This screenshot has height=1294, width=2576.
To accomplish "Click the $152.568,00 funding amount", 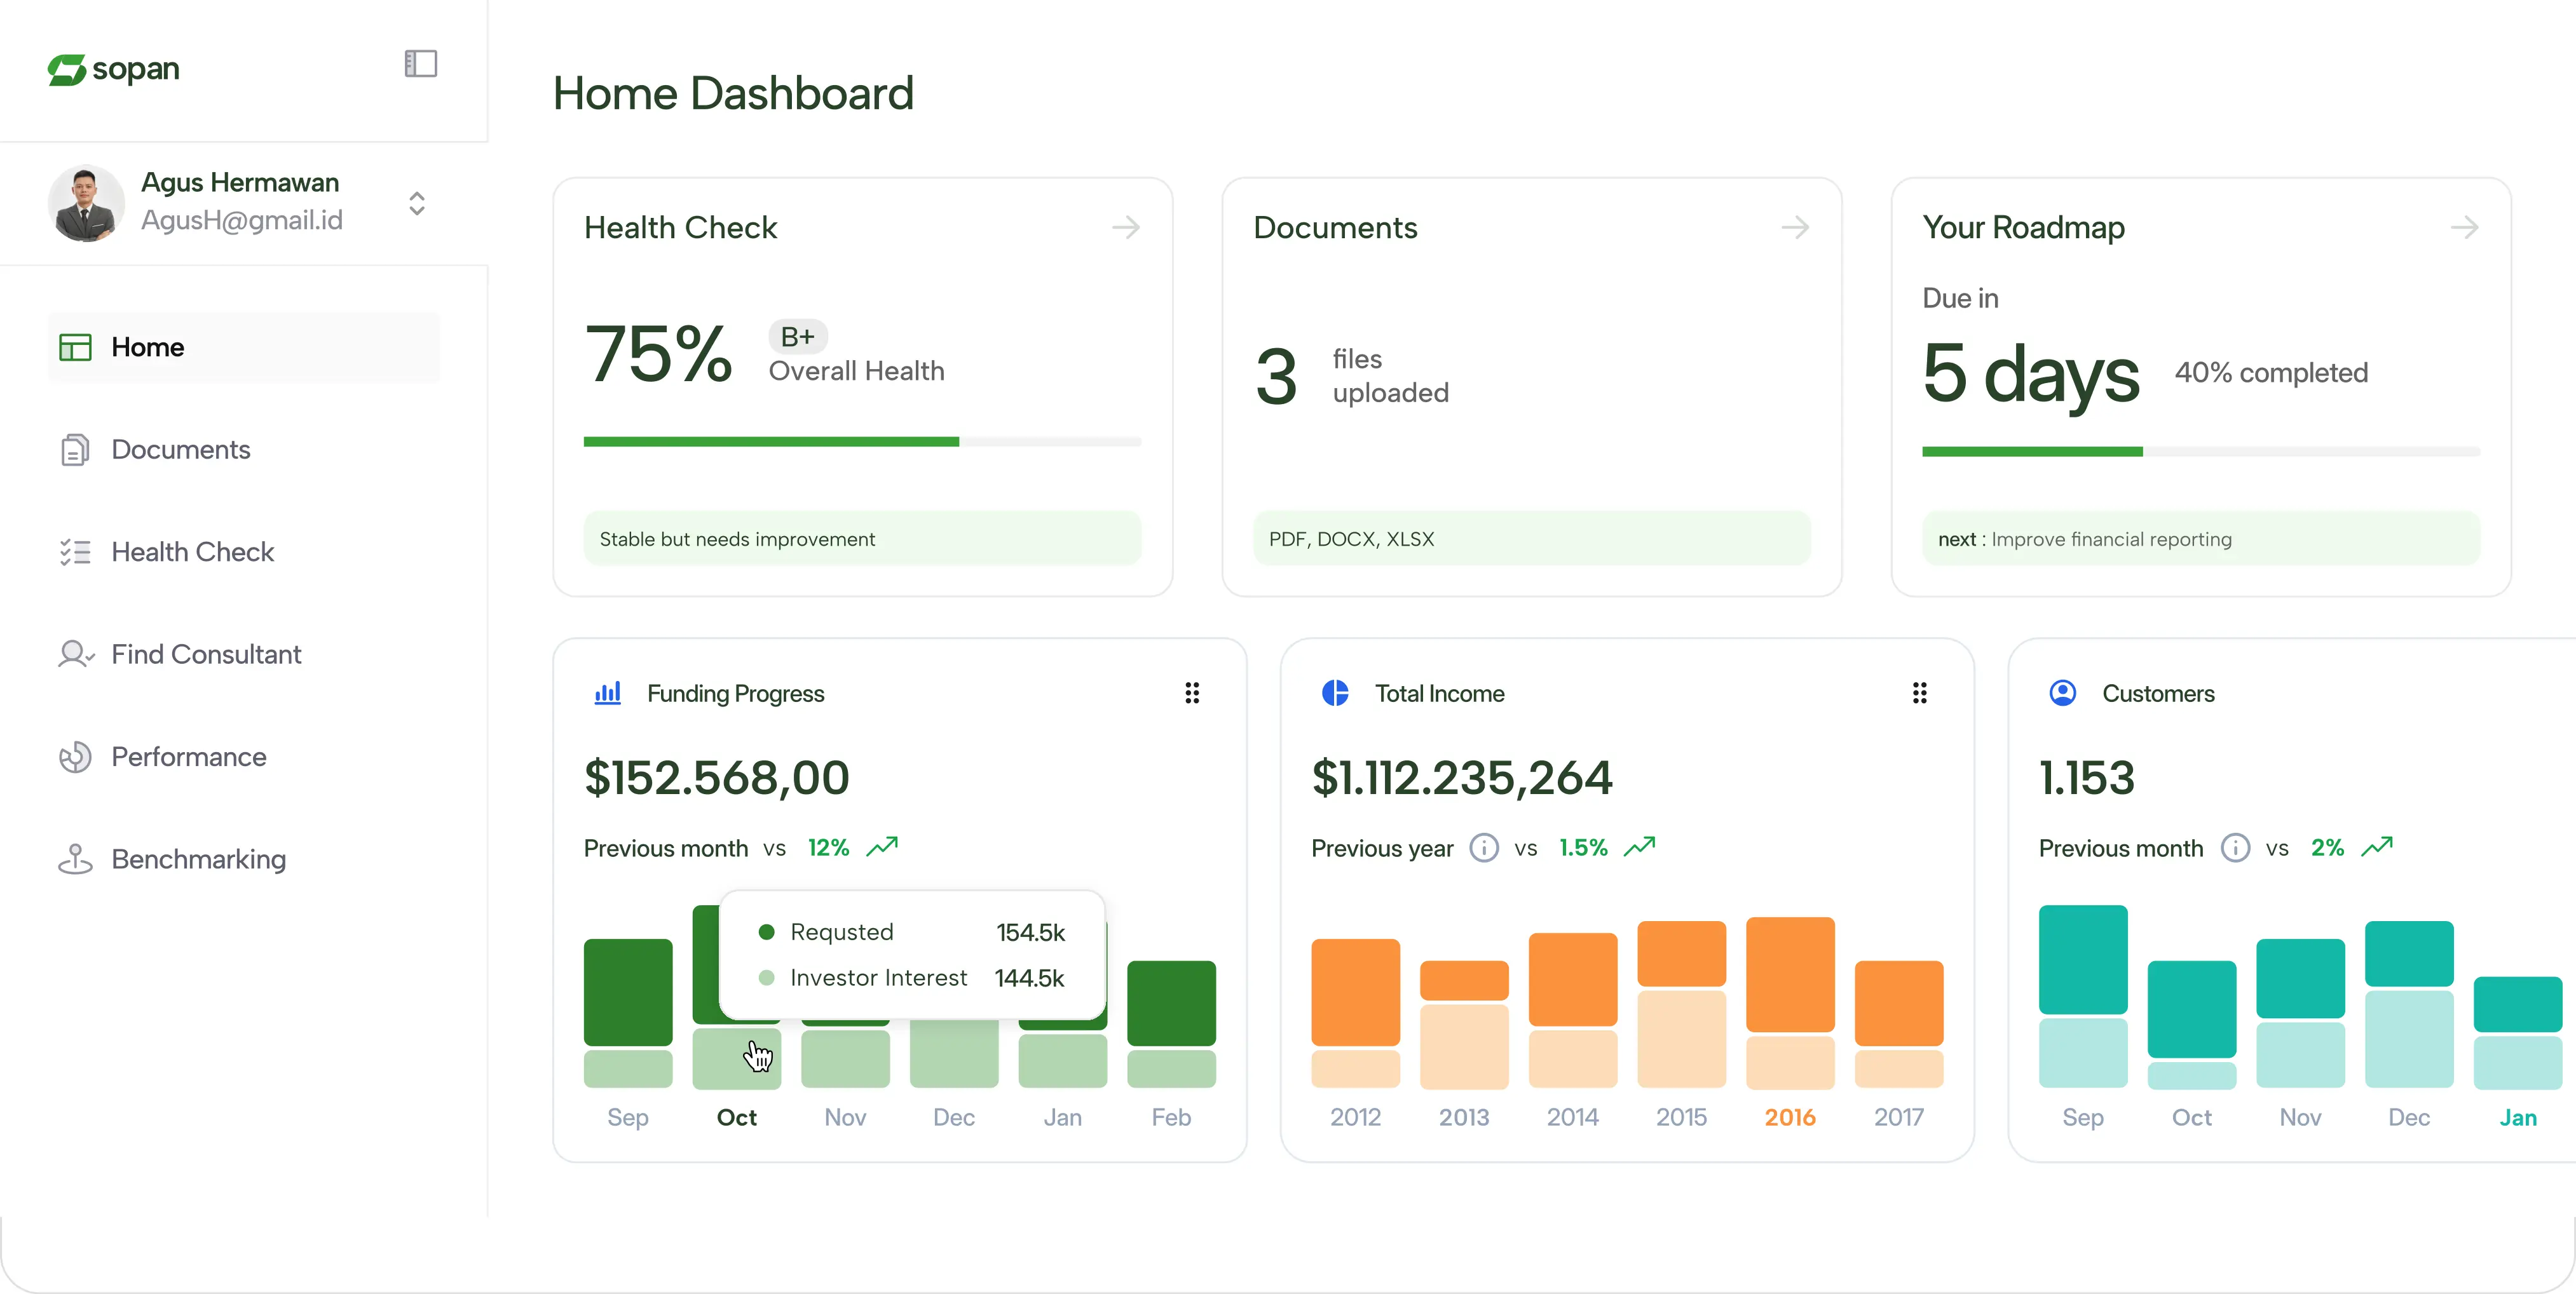I will [x=717, y=778].
